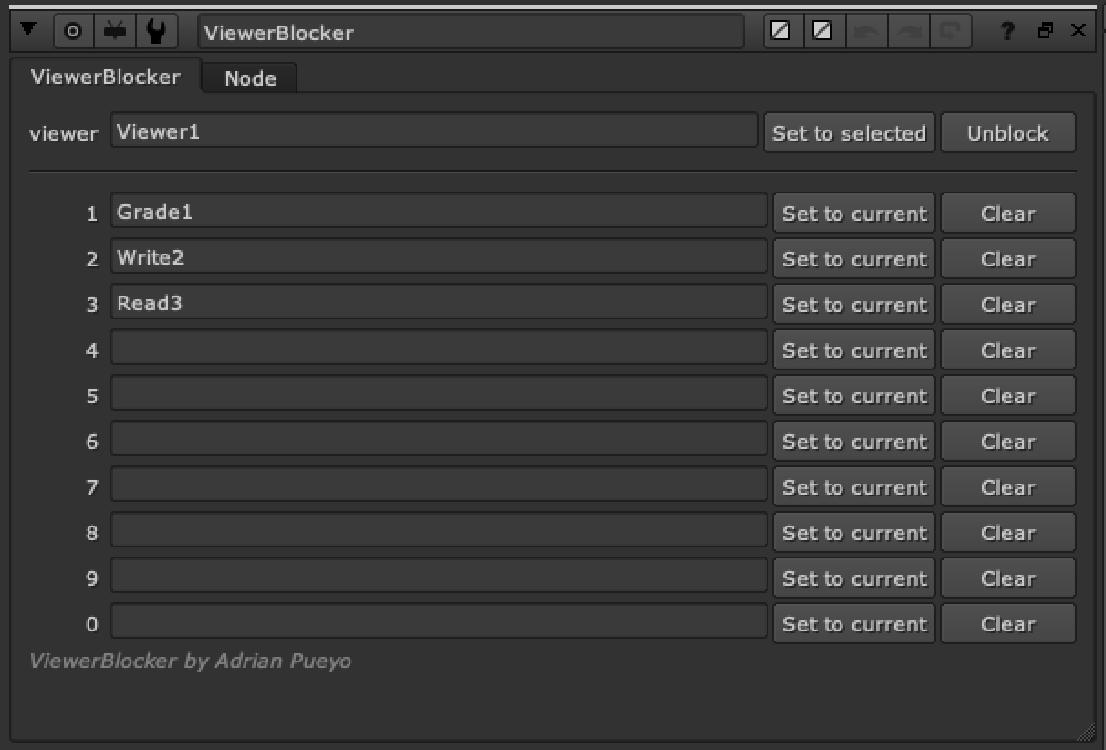Select the ViewerBlocker tab

106,77
